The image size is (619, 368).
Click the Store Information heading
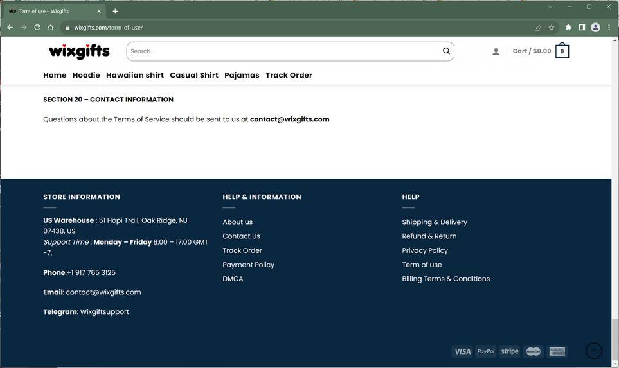82,197
